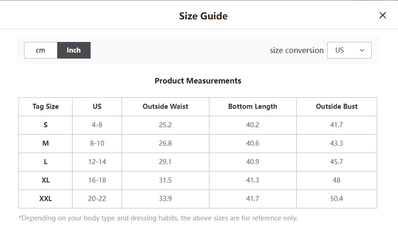Close the Size Guide dialog
This screenshot has height=231, width=398.
point(383,16)
